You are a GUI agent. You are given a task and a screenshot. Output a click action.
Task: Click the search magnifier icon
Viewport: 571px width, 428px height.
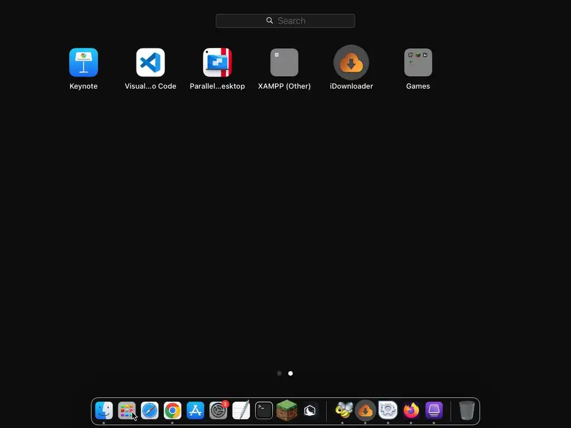click(x=269, y=21)
